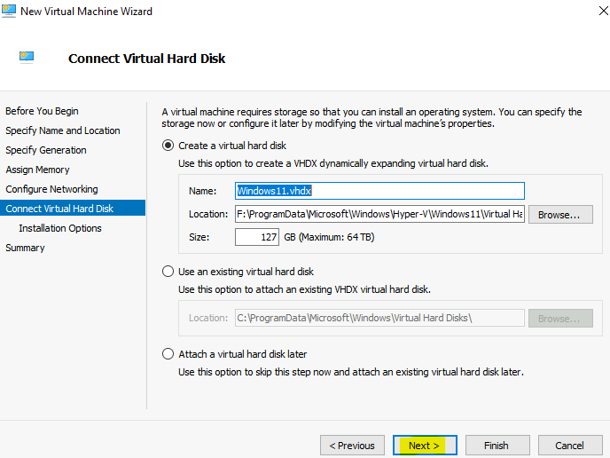Go to Before You Begin step
610x458 pixels.
(x=42, y=111)
